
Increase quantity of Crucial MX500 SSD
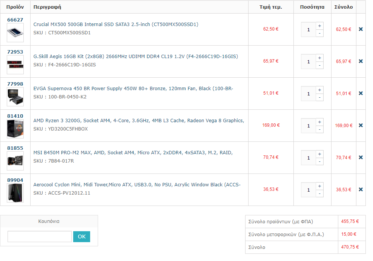(319, 26)
